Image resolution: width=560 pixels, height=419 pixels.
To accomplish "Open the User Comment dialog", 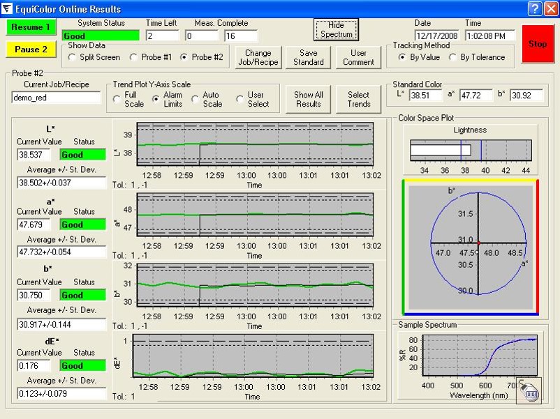I will [x=358, y=58].
